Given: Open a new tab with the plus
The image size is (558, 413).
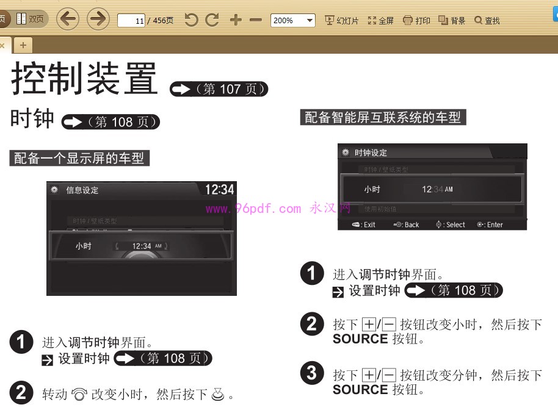Looking at the screenshot, I should point(23,45).
